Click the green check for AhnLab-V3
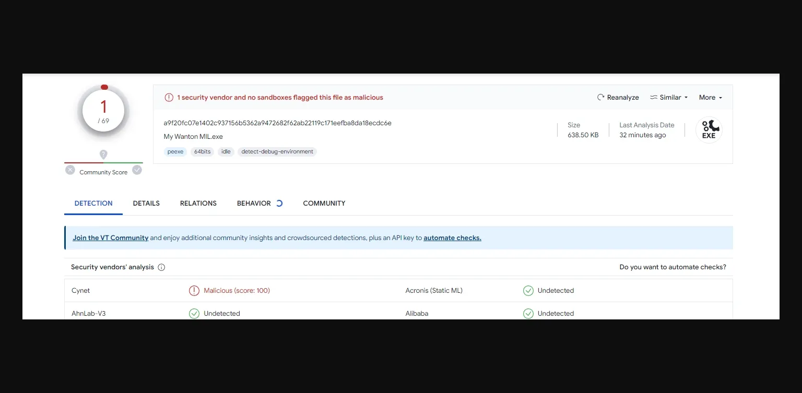Viewport: 802px width, 393px height. [x=194, y=313]
